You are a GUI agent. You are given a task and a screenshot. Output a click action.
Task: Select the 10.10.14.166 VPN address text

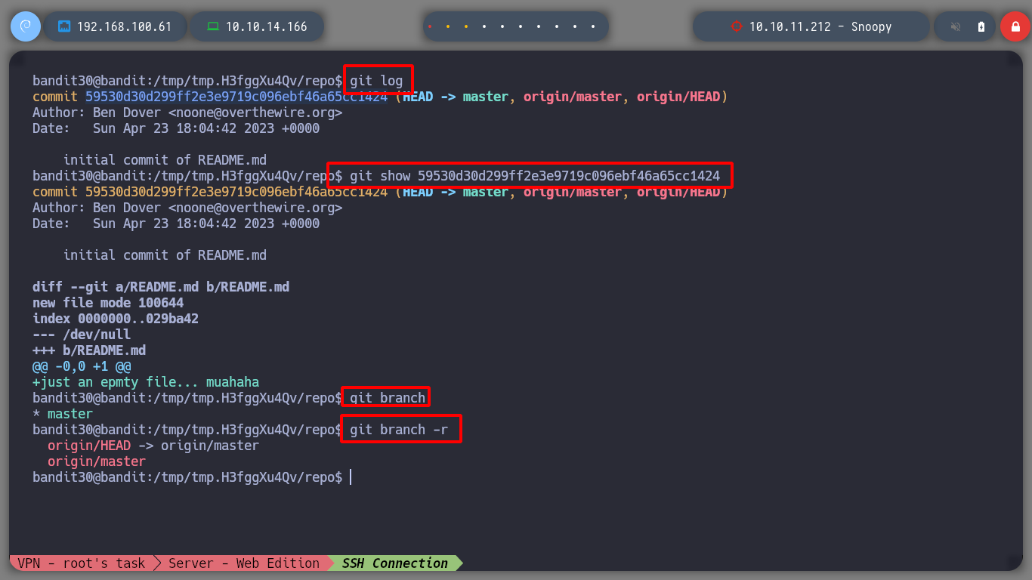[266, 26]
